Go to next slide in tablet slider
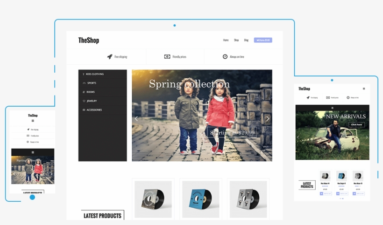Viewport: 383px width, 225px height. click(367, 137)
